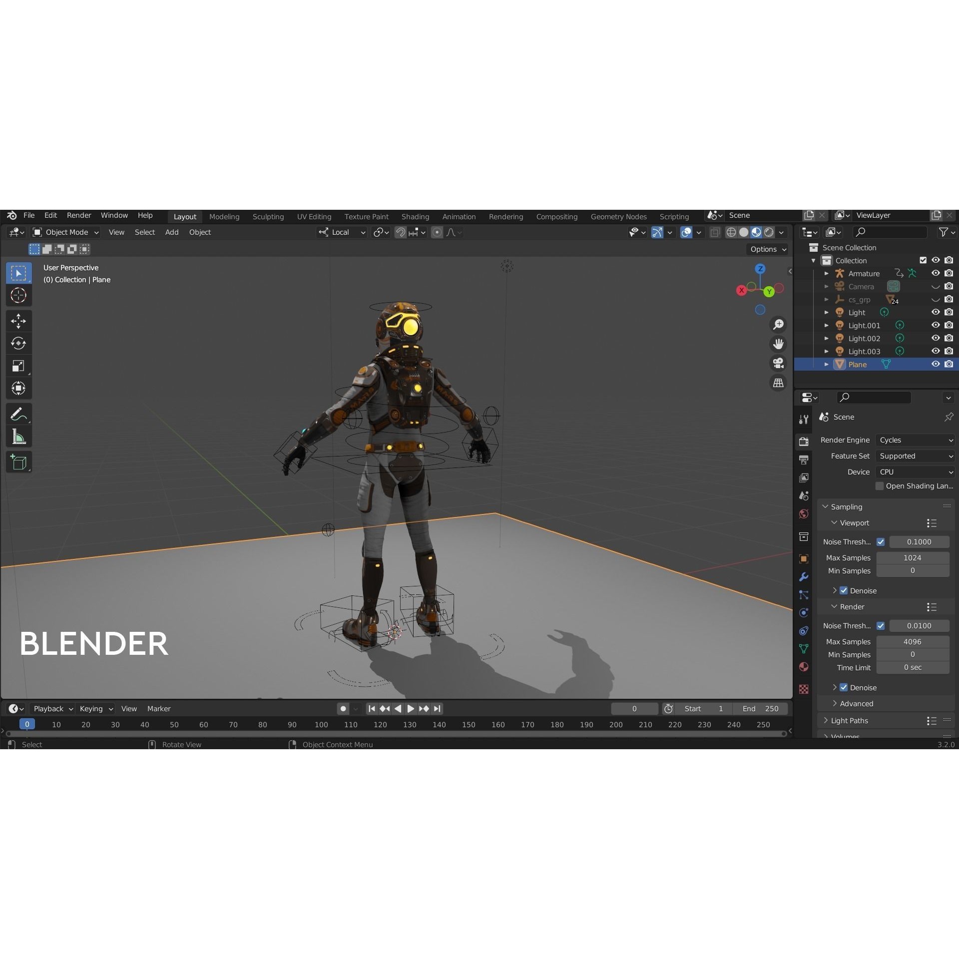This screenshot has height=959, width=959.
Task: Expand the Advanced sampling section
Action: pyautogui.click(x=853, y=703)
